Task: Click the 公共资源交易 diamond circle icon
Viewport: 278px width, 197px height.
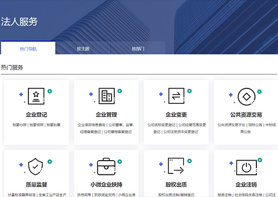Action: coord(246,96)
